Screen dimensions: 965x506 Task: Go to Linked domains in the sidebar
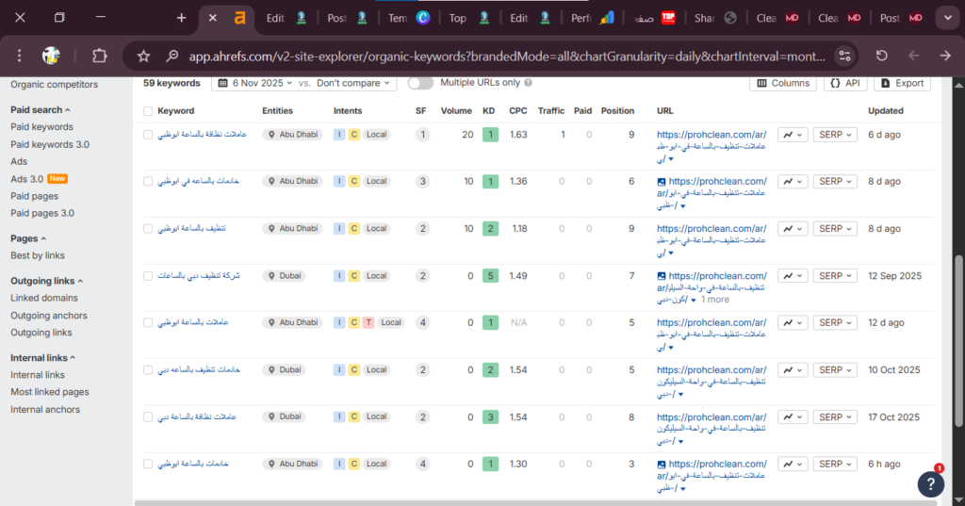point(44,298)
